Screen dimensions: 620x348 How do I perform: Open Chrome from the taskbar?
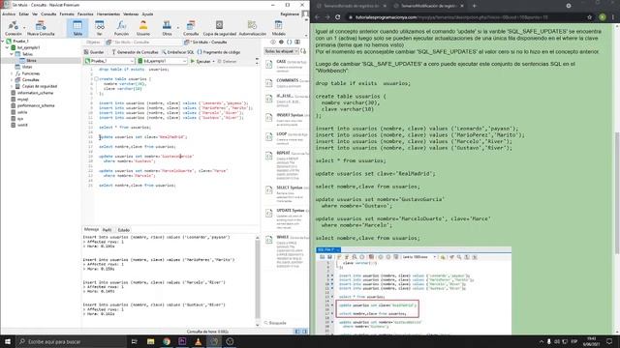(x=167, y=341)
